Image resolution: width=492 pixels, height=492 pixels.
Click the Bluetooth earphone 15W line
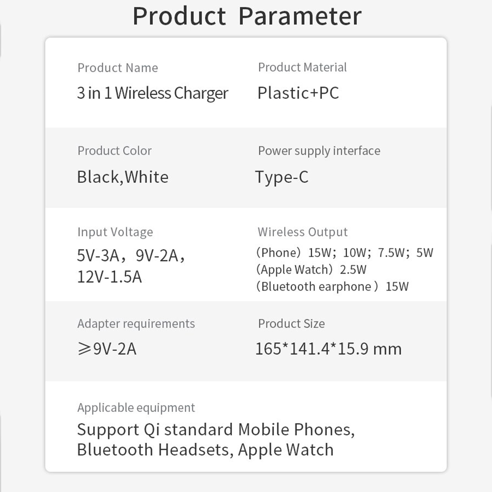tap(332, 287)
